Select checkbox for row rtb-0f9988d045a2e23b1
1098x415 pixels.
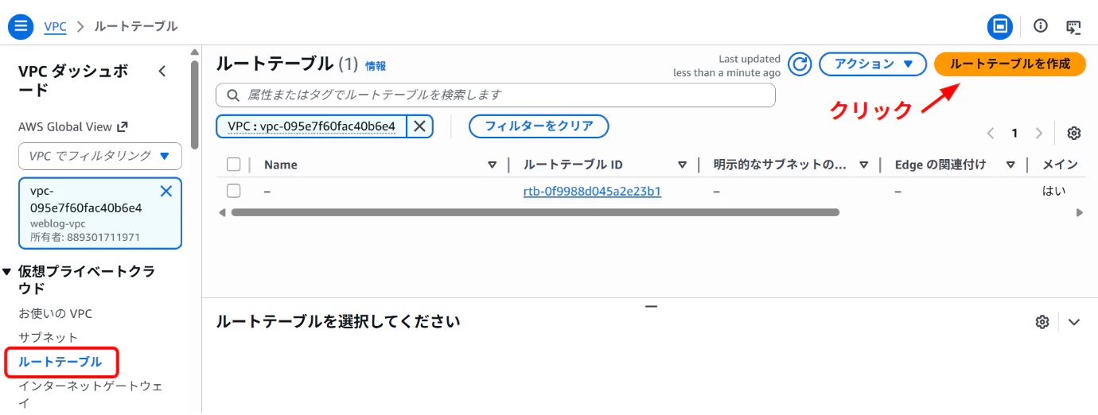[x=233, y=191]
